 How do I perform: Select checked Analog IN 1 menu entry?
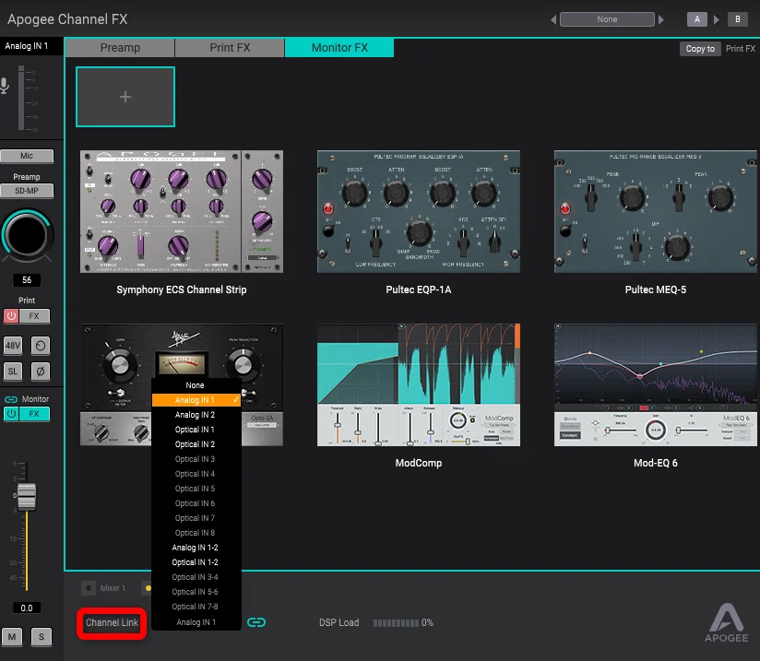(196, 400)
